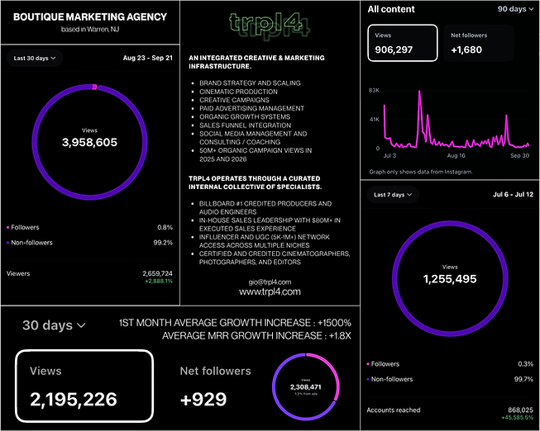Click the Non-followers 99.2% value

(163, 243)
